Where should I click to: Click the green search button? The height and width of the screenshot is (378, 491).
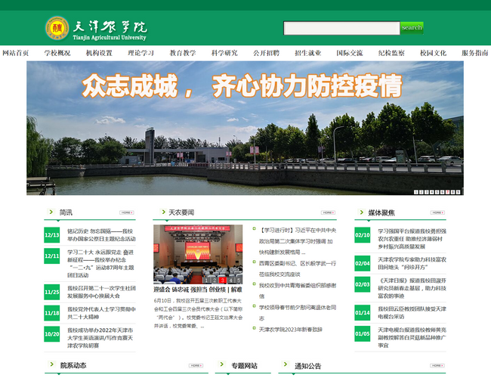[412, 28]
